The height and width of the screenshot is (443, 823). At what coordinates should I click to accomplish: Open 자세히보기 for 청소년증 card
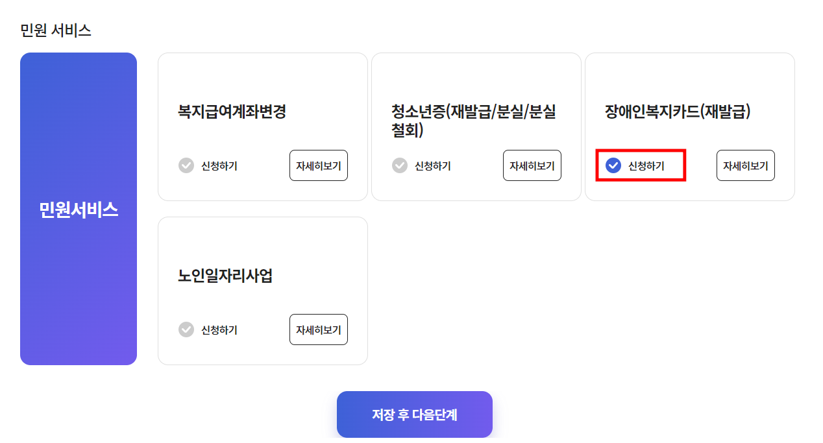point(532,165)
